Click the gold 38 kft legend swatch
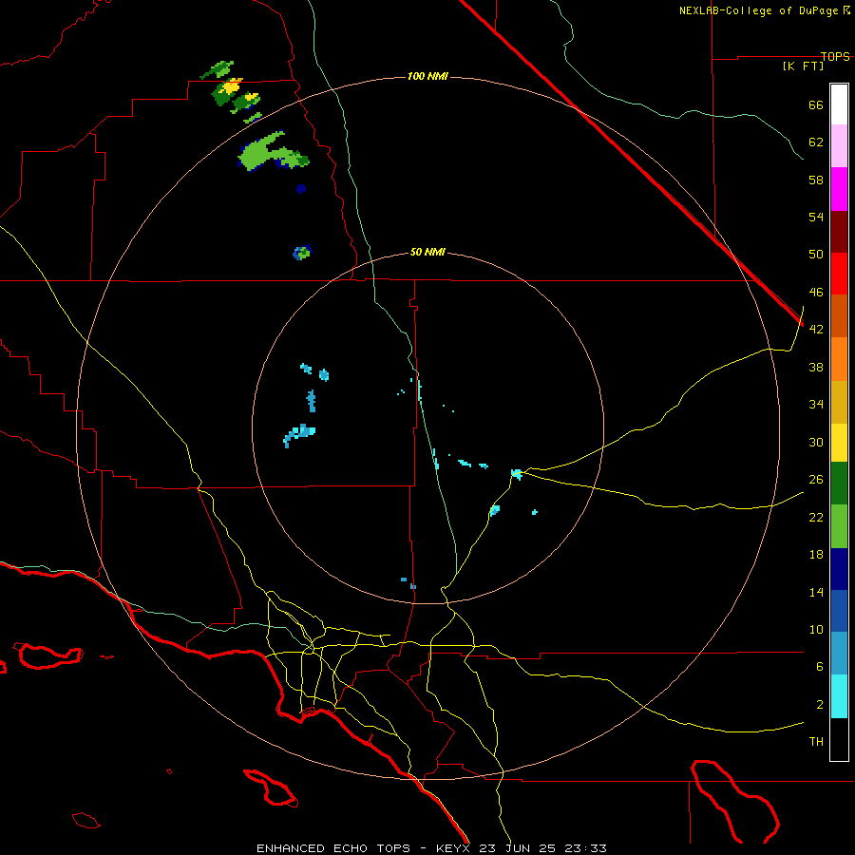Viewport: 855px width, 855px height. point(839,402)
